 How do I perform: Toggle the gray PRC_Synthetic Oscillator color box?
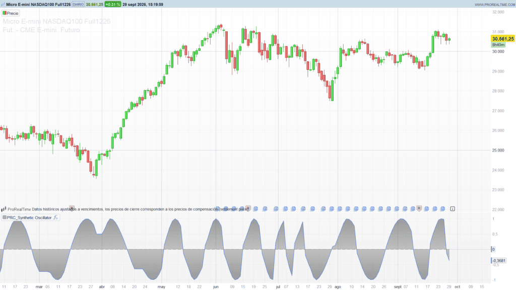(x=4, y=217)
